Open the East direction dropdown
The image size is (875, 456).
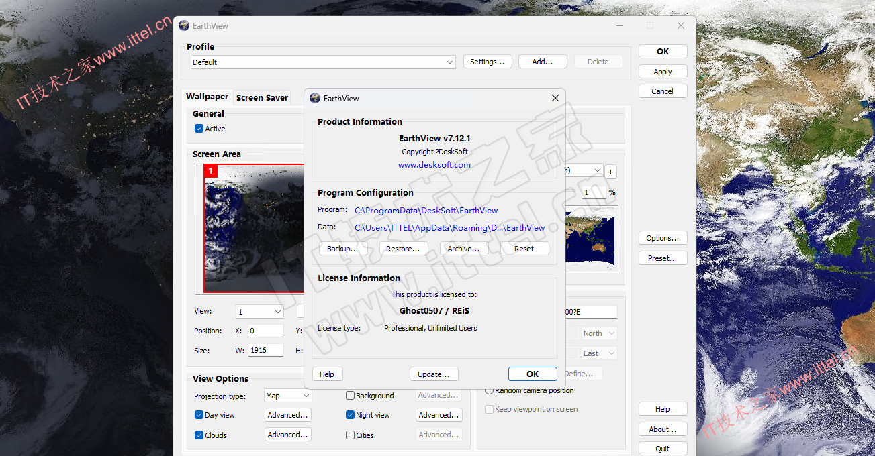coord(599,353)
